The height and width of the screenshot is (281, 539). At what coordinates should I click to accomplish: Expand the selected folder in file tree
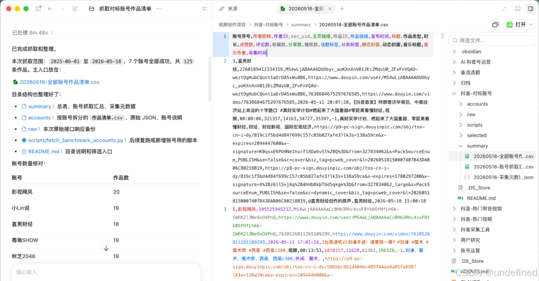pyautogui.click(x=461, y=136)
